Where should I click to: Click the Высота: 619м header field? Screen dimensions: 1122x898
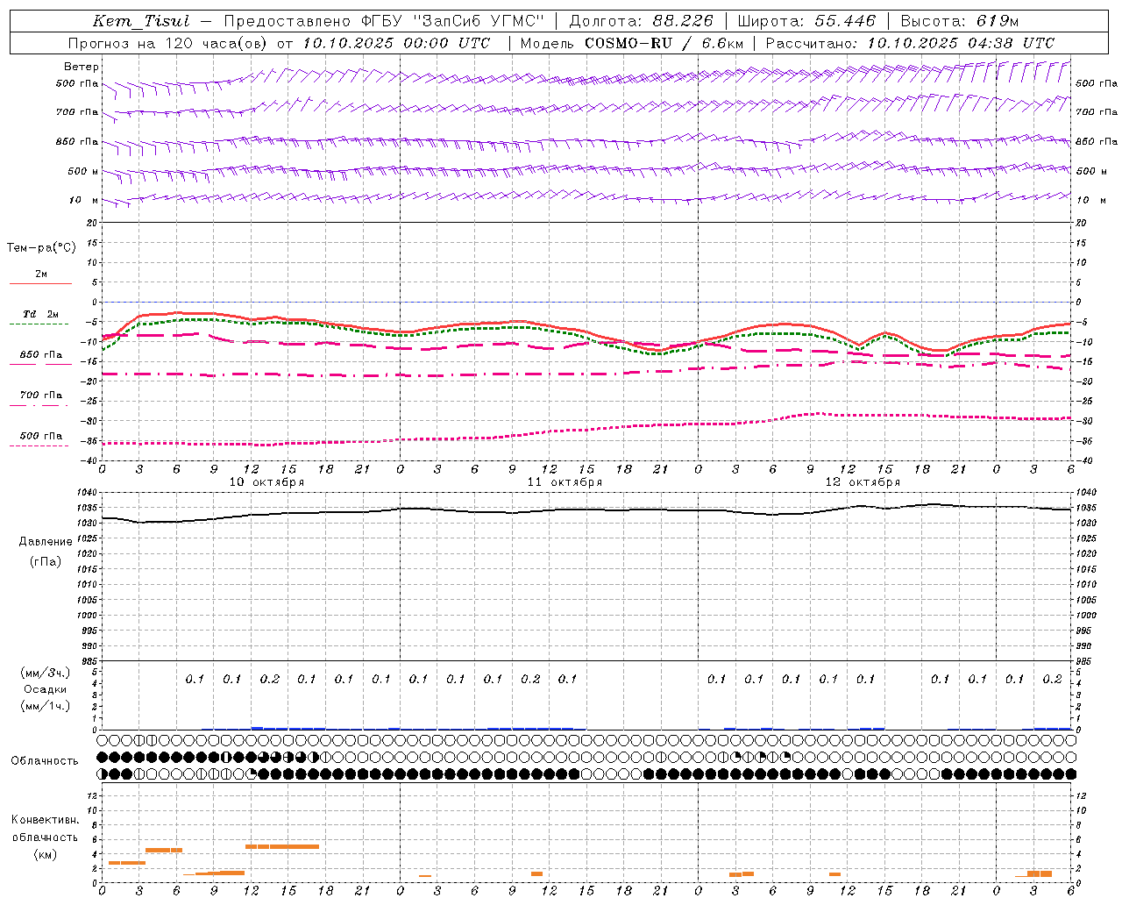coord(960,21)
